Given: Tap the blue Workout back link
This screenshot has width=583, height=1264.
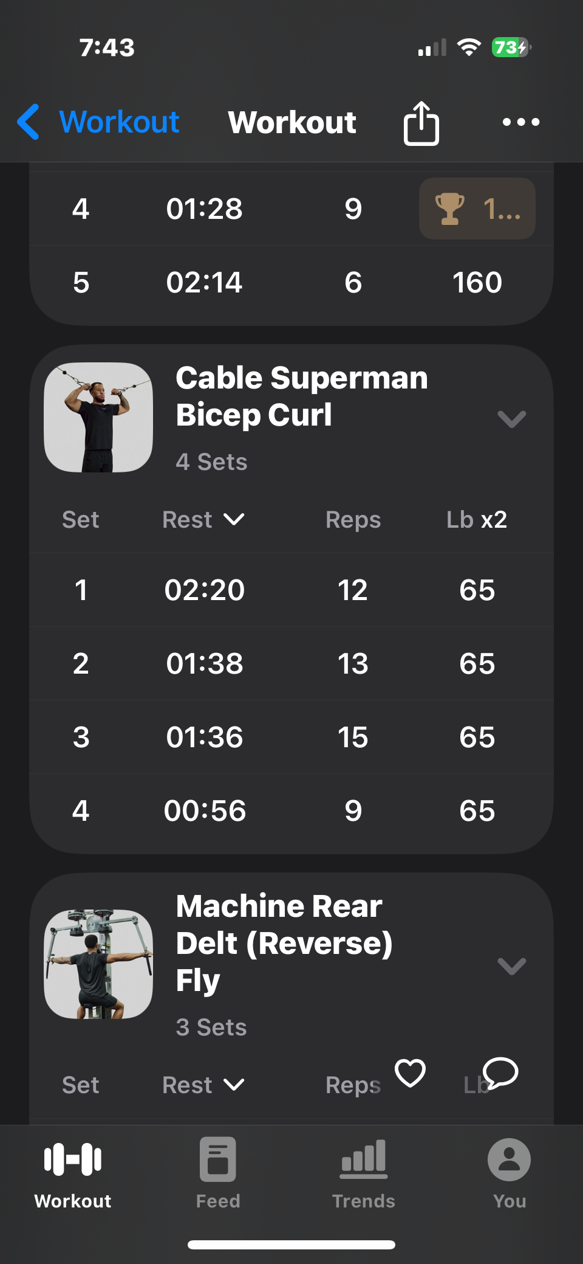Looking at the screenshot, I should 119,122.
